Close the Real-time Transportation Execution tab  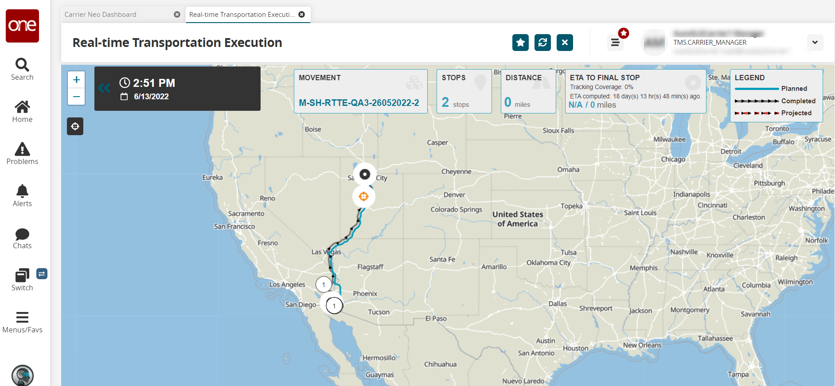[x=302, y=15]
